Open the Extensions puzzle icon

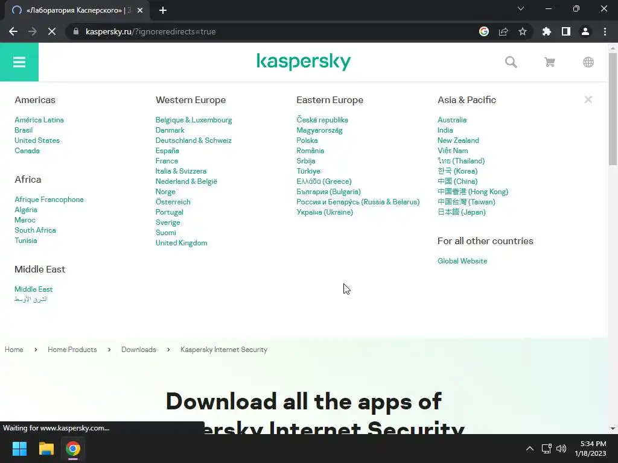point(546,31)
